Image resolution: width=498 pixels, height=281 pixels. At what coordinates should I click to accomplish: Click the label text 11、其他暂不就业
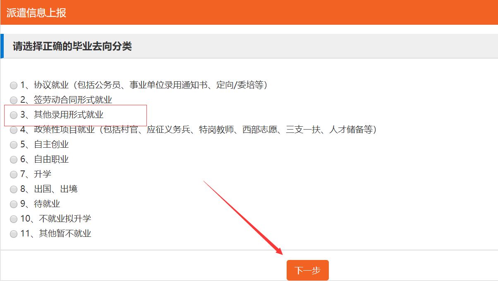(56, 234)
